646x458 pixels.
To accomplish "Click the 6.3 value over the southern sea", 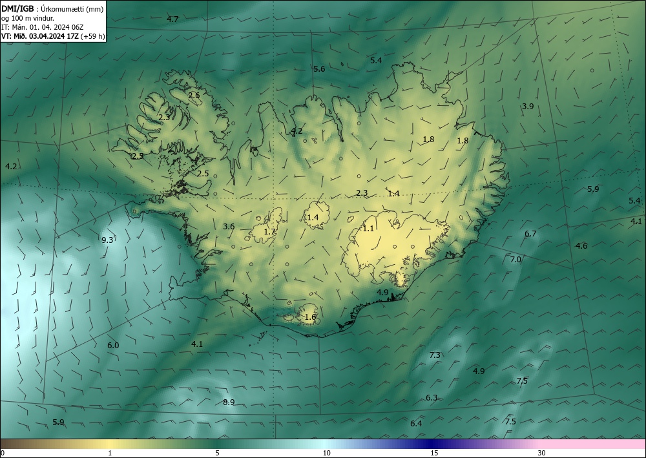I will [x=432, y=397].
